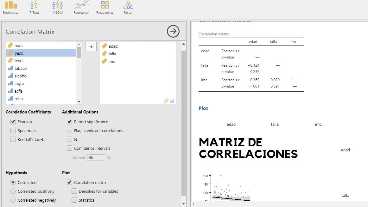Enable Densities for variables checkbox
Viewport: 368px width, 207px height.
[74, 191]
